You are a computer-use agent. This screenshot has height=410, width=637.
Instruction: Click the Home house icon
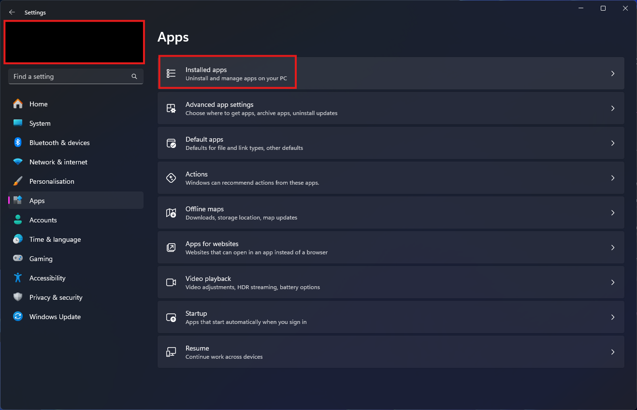point(18,104)
